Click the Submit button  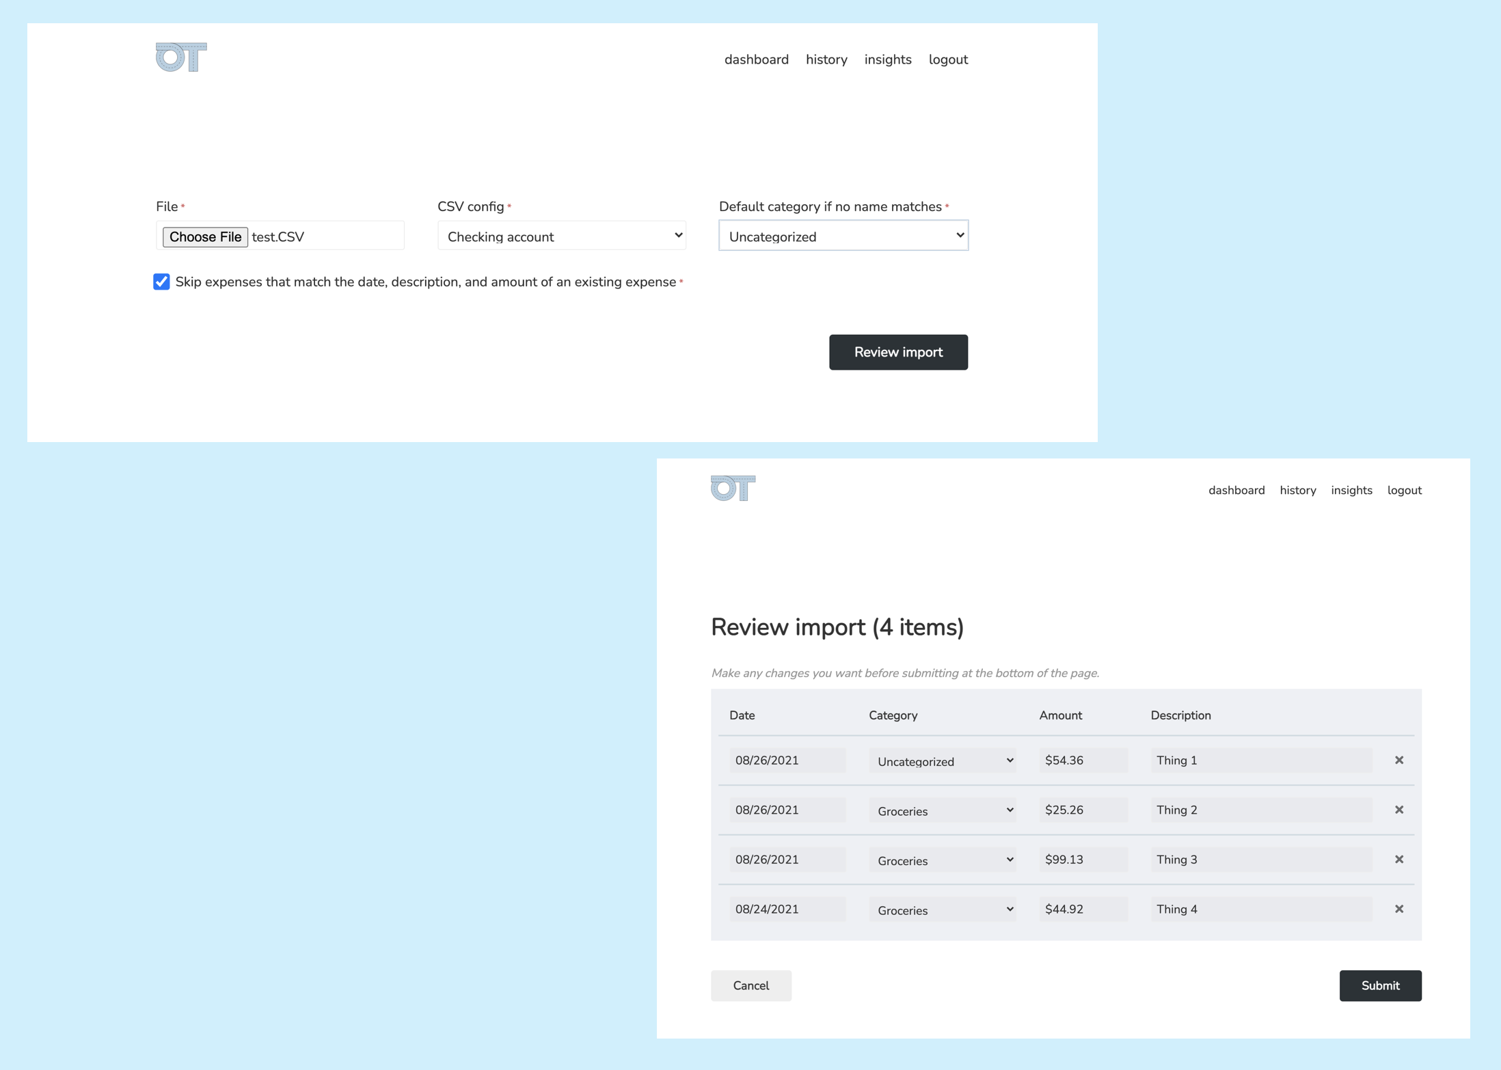pyautogui.click(x=1379, y=985)
